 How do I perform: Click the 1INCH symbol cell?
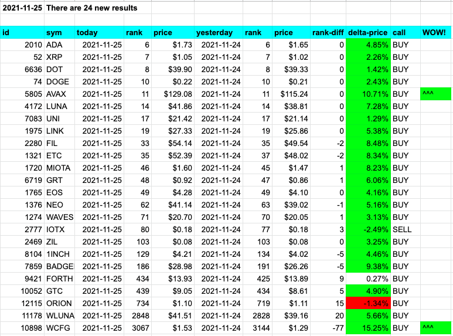click(x=60, y=254)
